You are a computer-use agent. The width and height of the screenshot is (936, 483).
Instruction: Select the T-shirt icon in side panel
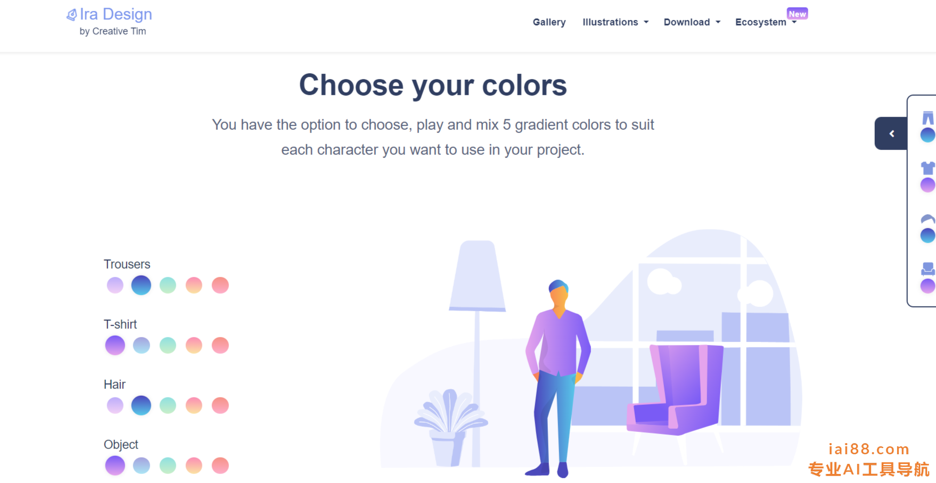[927, 168]
